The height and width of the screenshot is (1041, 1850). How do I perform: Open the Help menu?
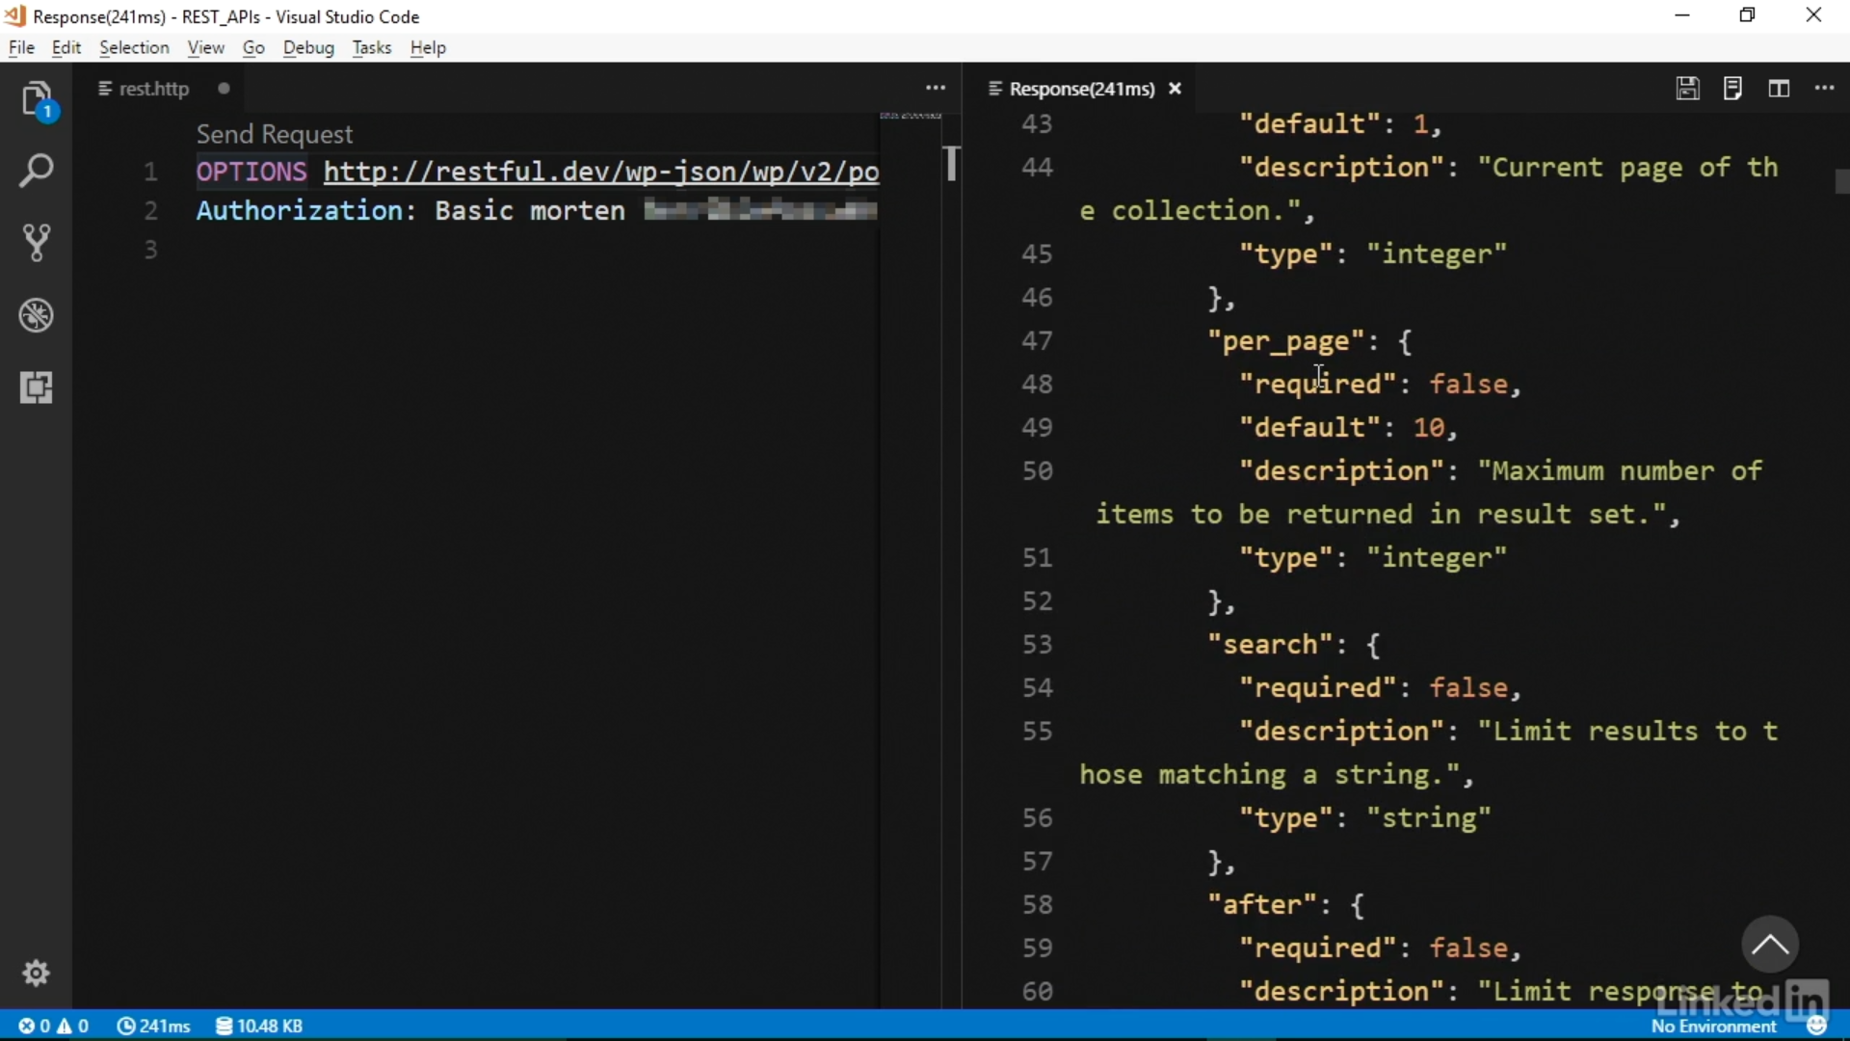tap(428, 47)
